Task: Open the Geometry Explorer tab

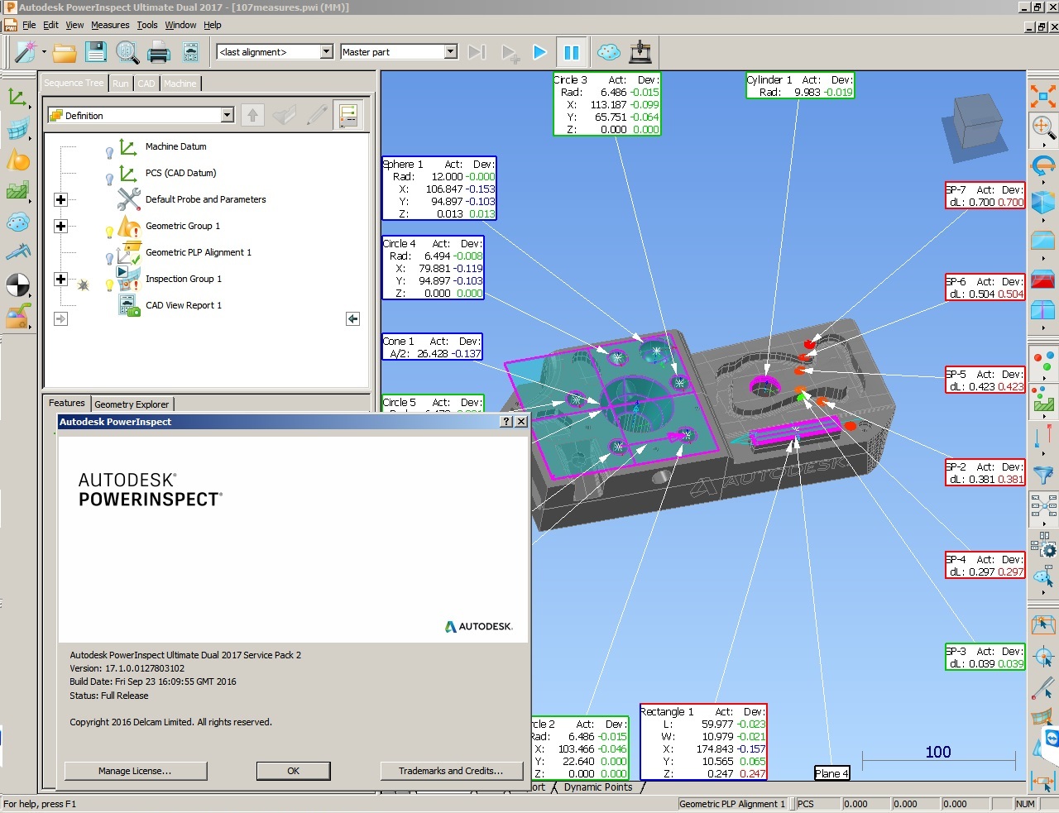Action: [x=132, y=404]
